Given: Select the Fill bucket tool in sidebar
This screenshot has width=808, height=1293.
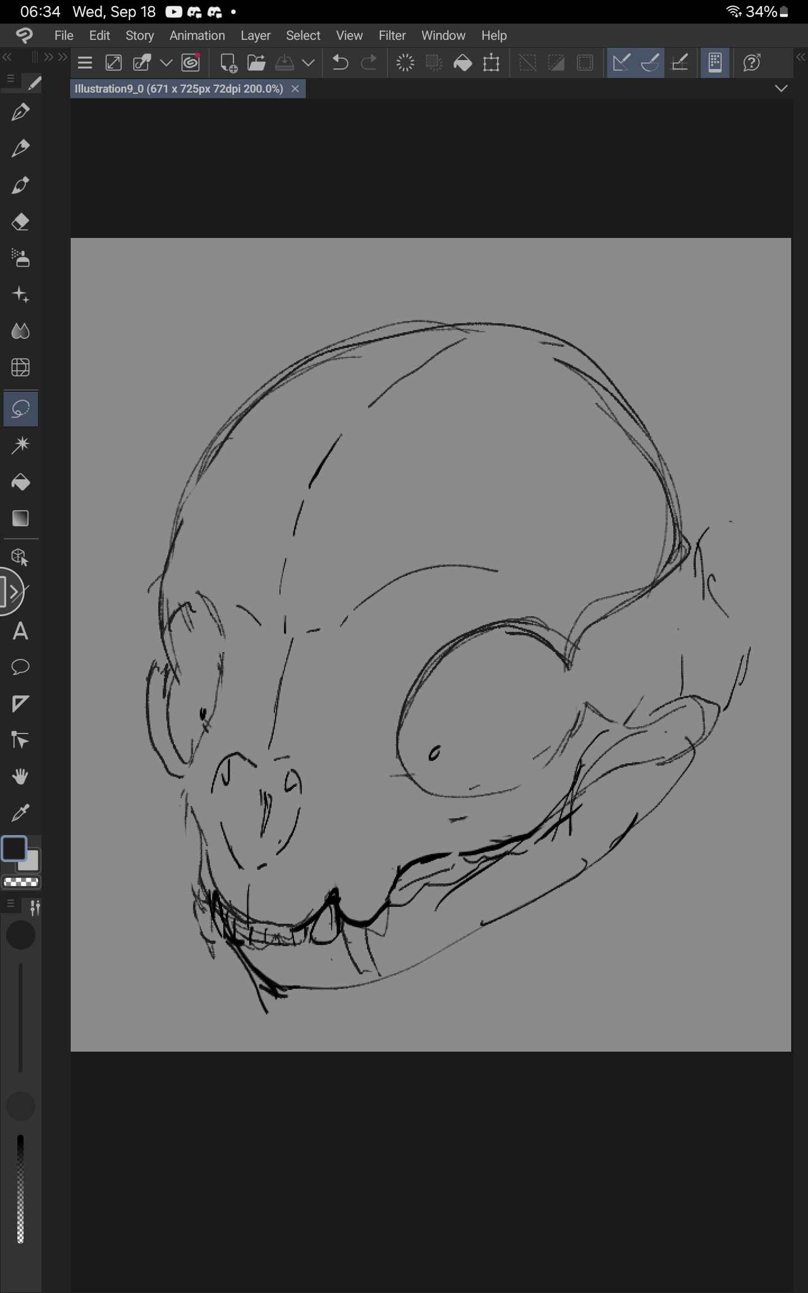Looking at the screenshot, I should [21, 482].
